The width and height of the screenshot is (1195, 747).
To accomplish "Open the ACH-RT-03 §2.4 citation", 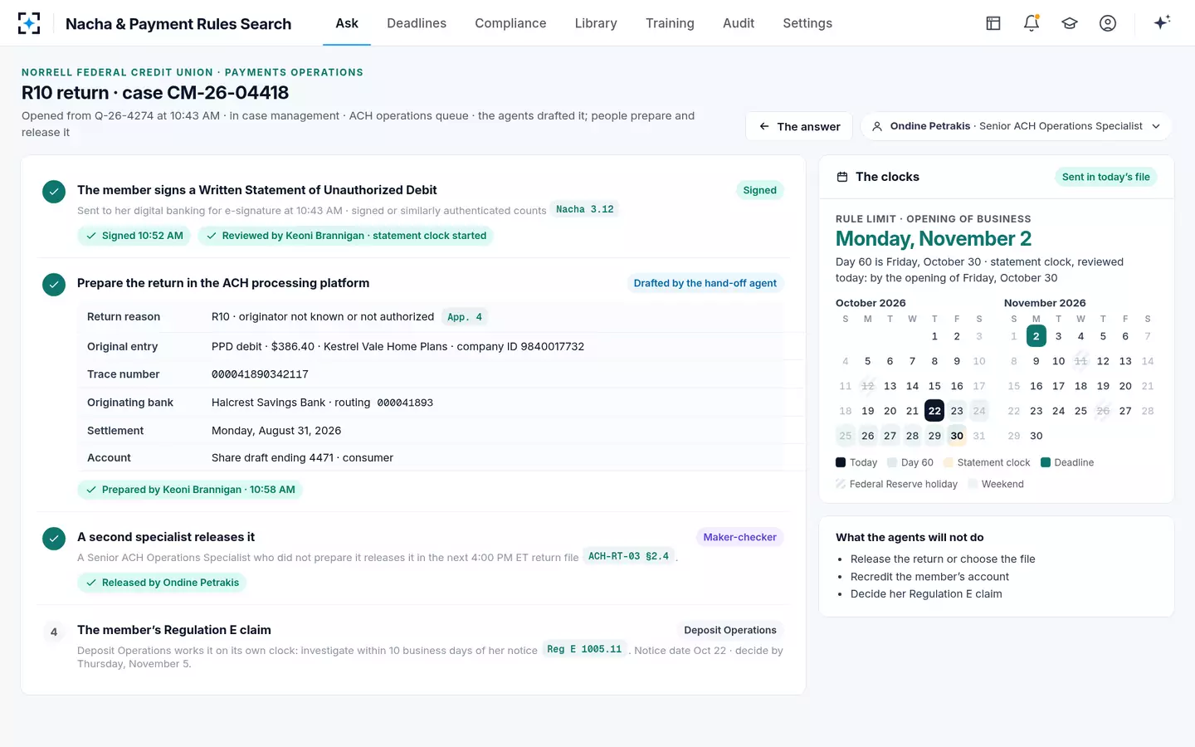I will point(628,556).
